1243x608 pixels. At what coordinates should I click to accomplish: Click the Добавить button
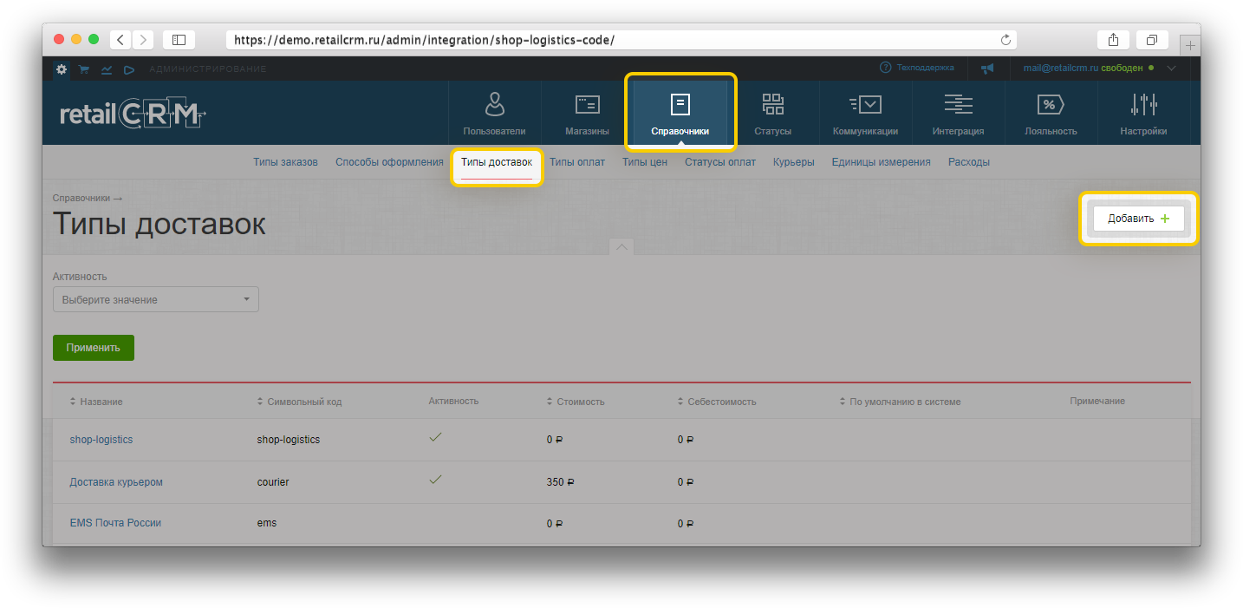coord(1138,219)
